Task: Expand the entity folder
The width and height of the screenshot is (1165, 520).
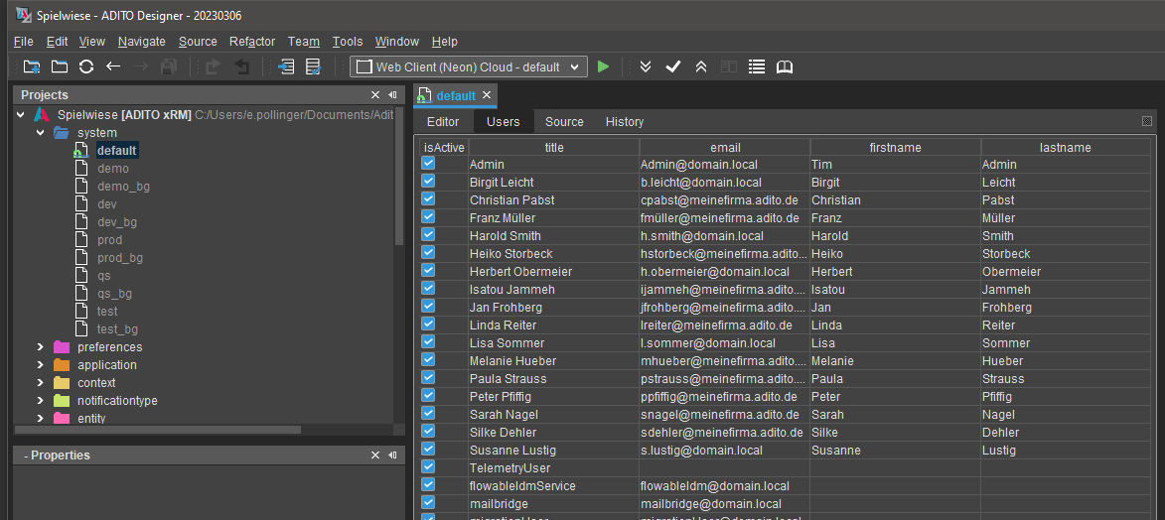Action: coord(41,418)
